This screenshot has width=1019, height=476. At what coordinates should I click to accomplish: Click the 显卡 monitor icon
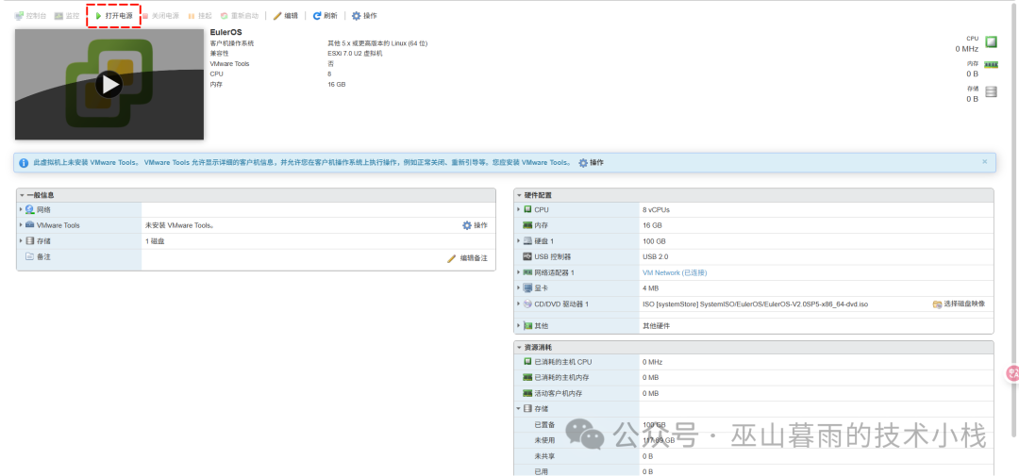[x=527, y=287]
